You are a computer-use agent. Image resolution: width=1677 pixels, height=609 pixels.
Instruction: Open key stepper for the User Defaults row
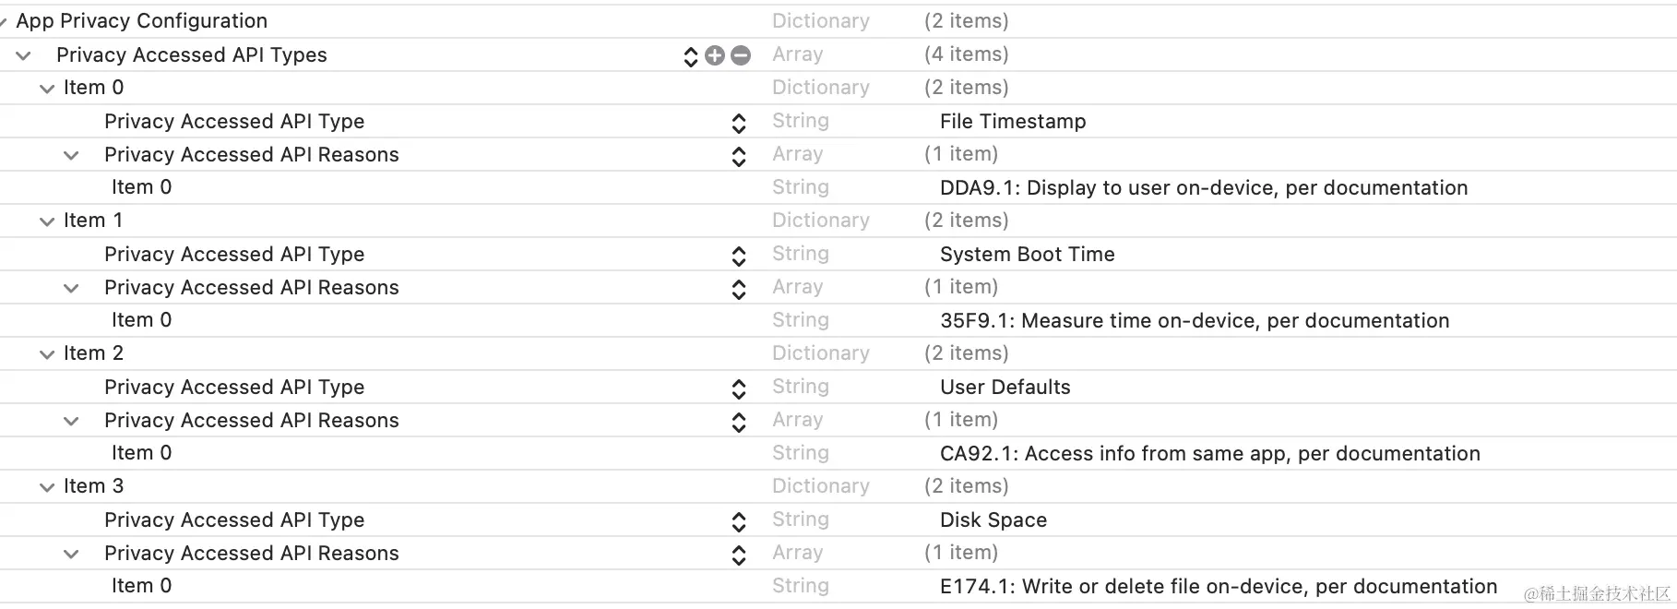[738, 388]
